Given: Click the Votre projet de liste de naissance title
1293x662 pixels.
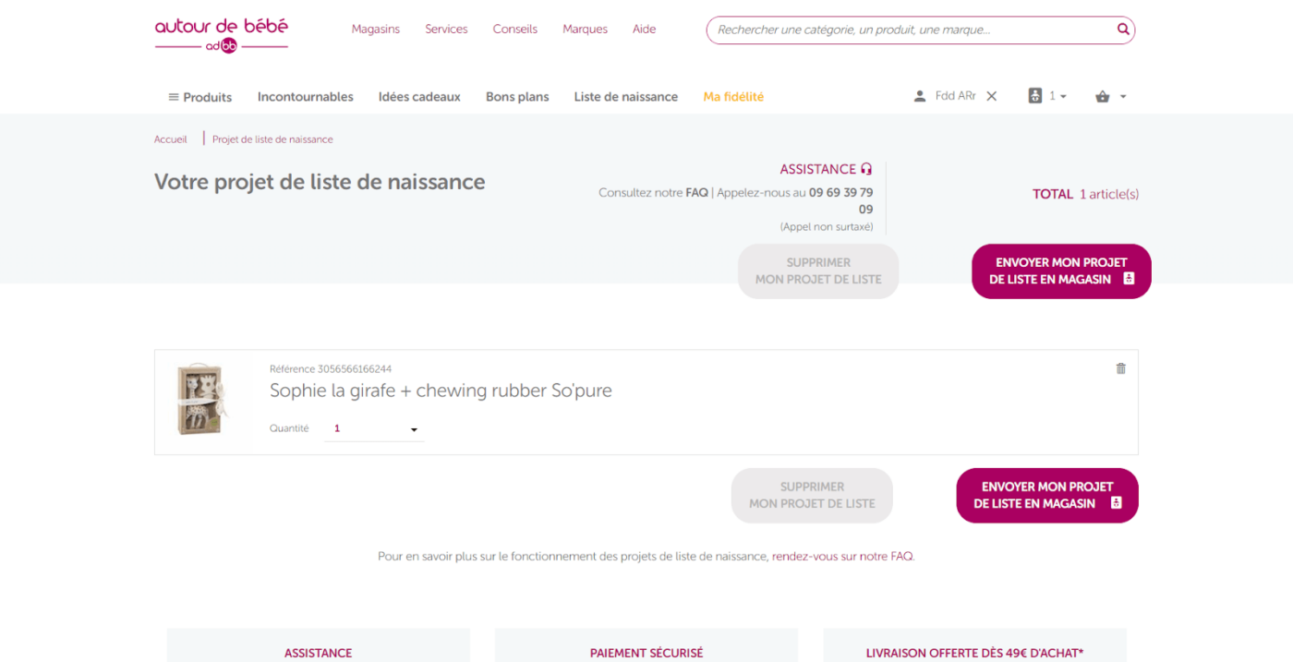Looking at the screenshot, I should point(320,182).
